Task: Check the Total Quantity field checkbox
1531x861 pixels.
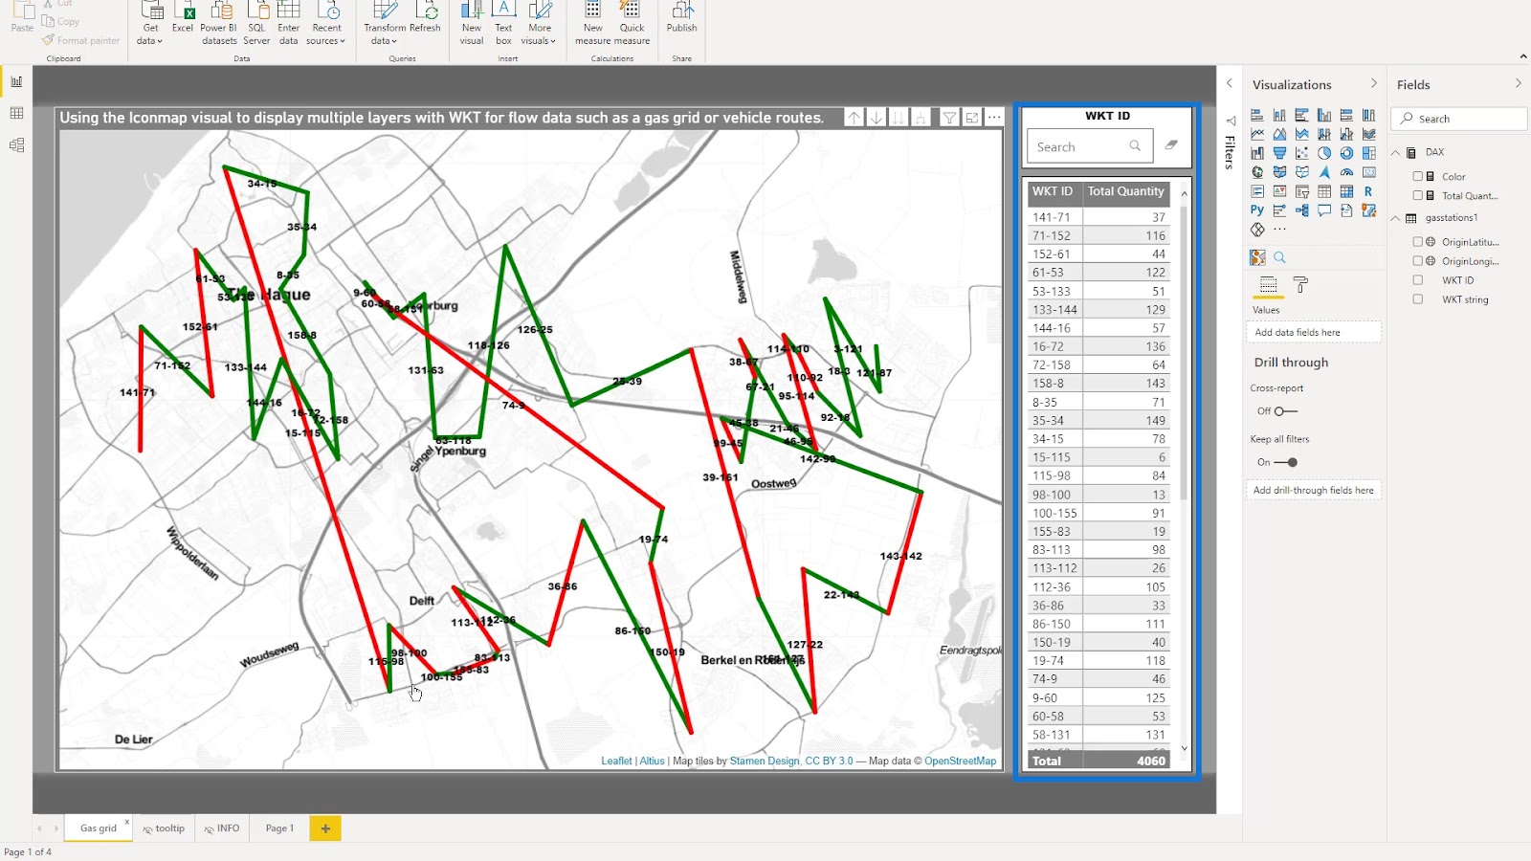Action: coord(1418,195)
